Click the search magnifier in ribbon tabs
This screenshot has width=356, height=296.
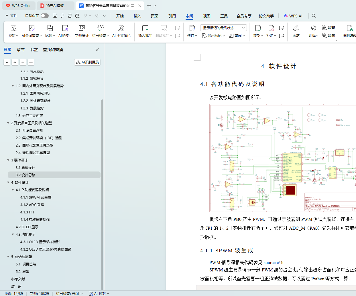314,16
